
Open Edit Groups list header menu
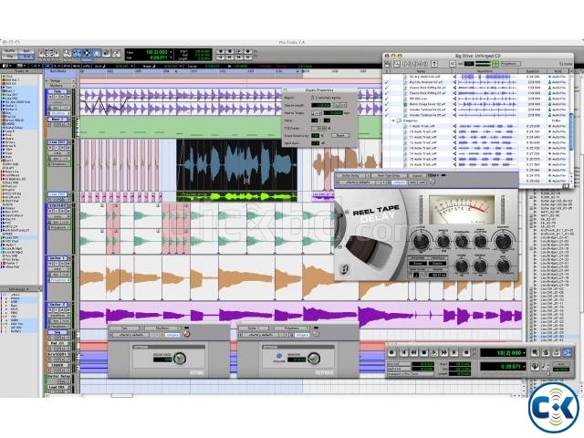(20, 289)
